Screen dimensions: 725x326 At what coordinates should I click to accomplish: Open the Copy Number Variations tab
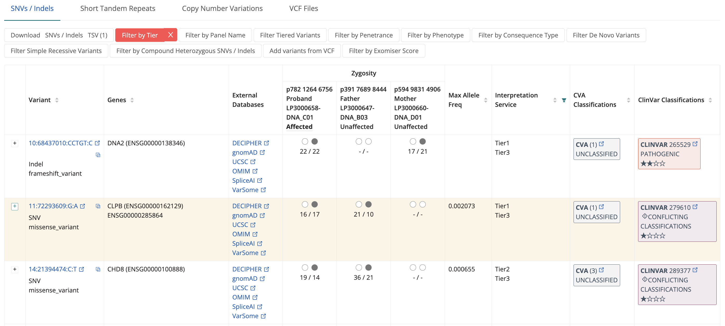coord(222,8)
